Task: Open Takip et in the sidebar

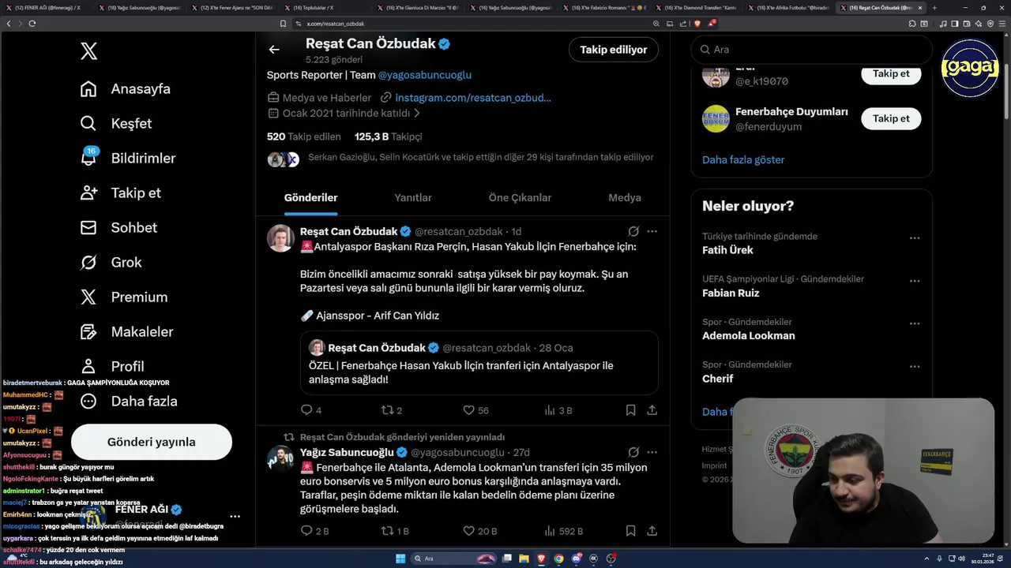Action: point(121,192)
